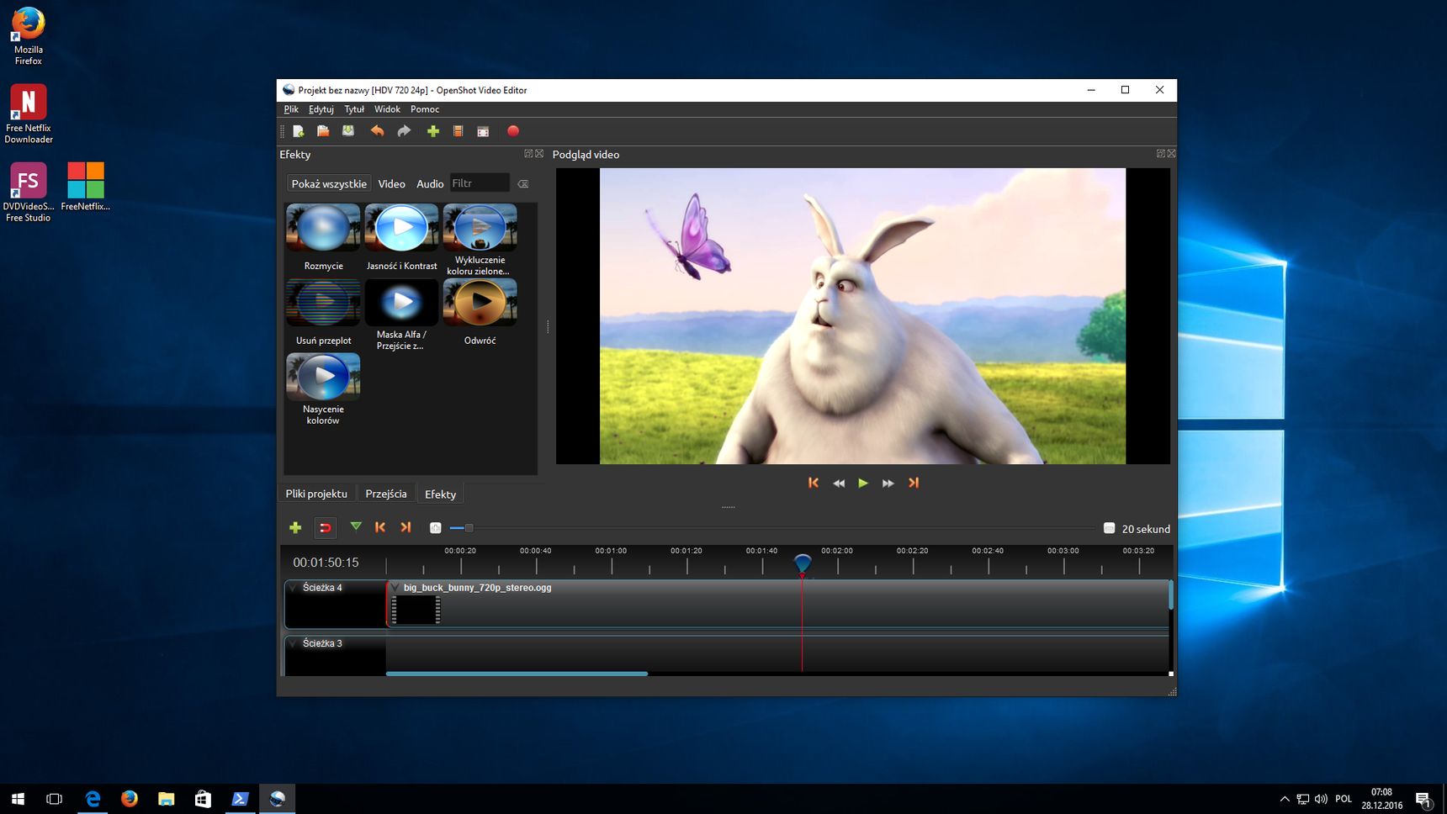Save the project via the toolbar icon
1447x814 pixels.
point(348,131)
